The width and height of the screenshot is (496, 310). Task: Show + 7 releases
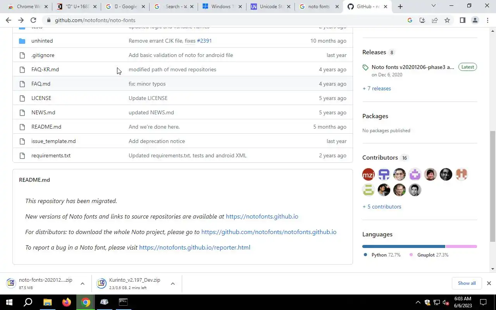click(377, 88)
